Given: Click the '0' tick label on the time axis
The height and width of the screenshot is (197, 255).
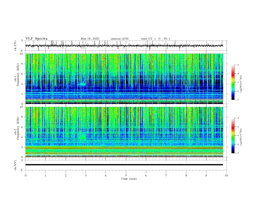Looking at the screenshot, I should [25, 175].
